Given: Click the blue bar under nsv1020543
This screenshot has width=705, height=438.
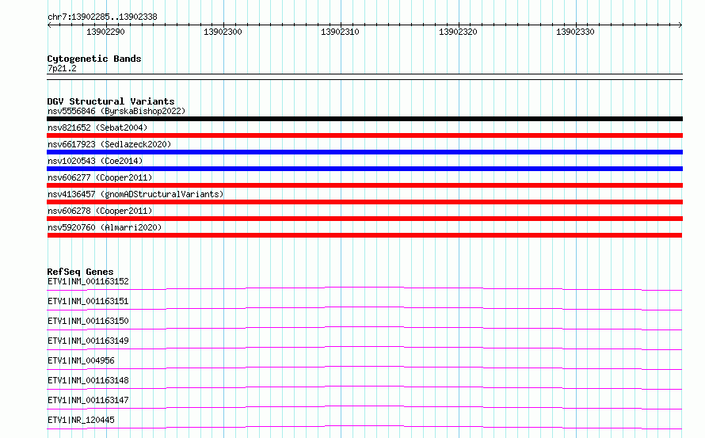Looking at the screenshot, I should 364,169.
